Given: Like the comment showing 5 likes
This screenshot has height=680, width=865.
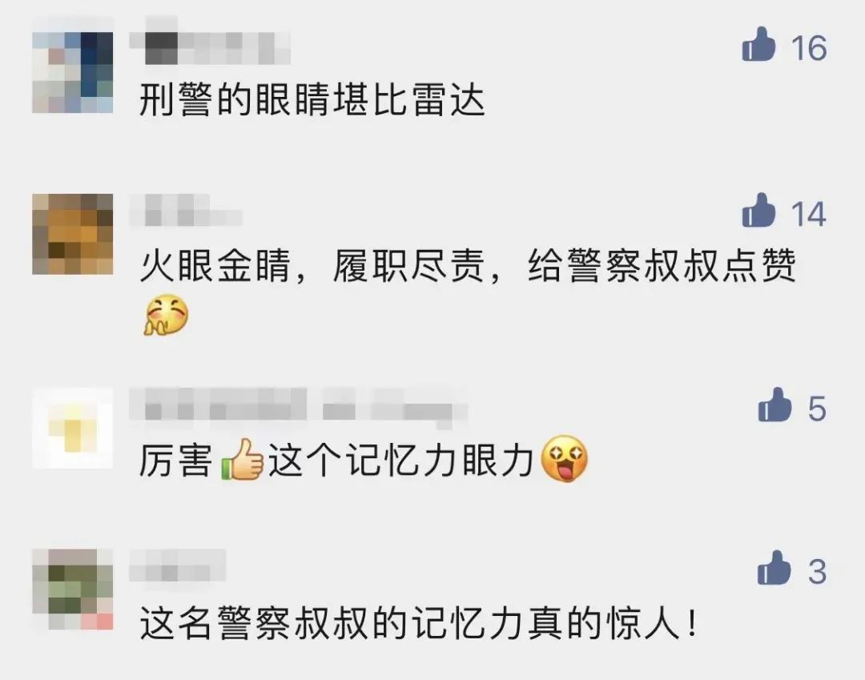Looking at the screenshot, I should (774, 405).
